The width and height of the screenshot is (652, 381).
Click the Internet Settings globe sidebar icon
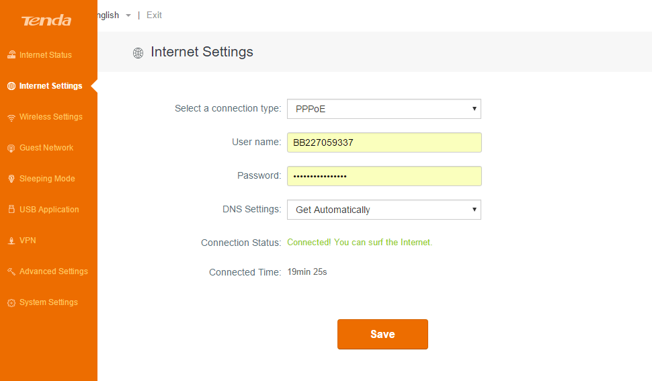click(x=11, y=86)
